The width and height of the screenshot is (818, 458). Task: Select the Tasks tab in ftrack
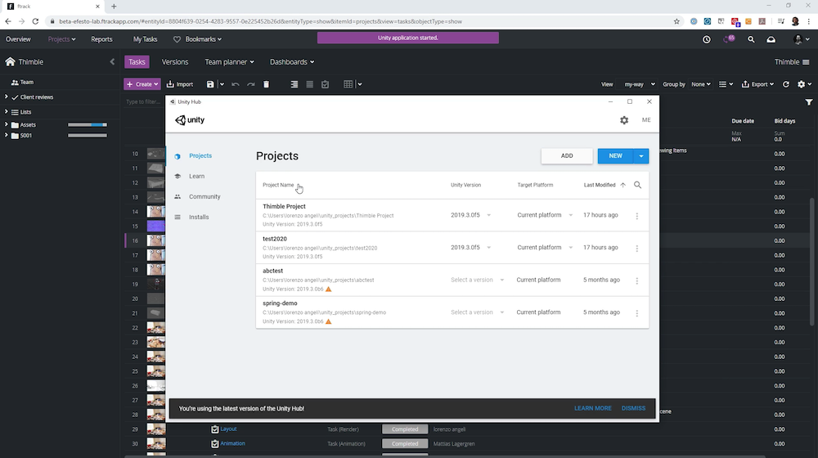click(x=137, y=61)
